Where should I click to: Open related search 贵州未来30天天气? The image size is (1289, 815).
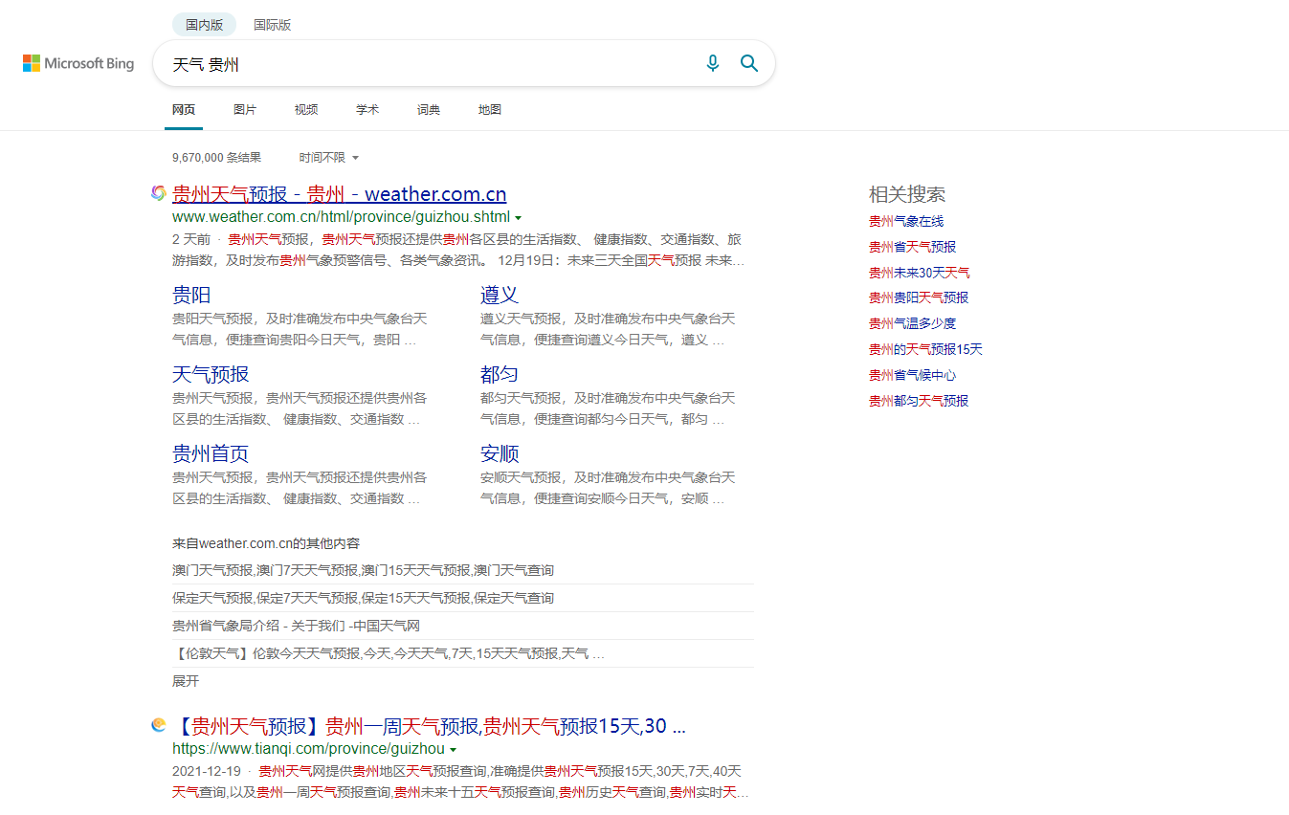[x=919, y=272]
